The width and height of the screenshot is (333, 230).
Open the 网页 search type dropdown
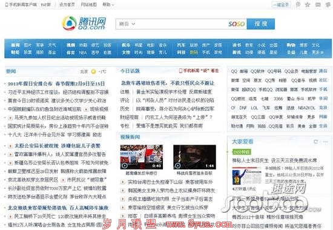[127, 24]
